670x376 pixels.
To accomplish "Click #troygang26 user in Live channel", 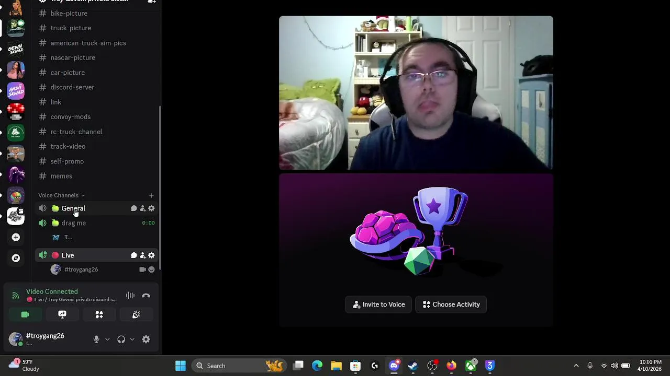I will (81, 269).
